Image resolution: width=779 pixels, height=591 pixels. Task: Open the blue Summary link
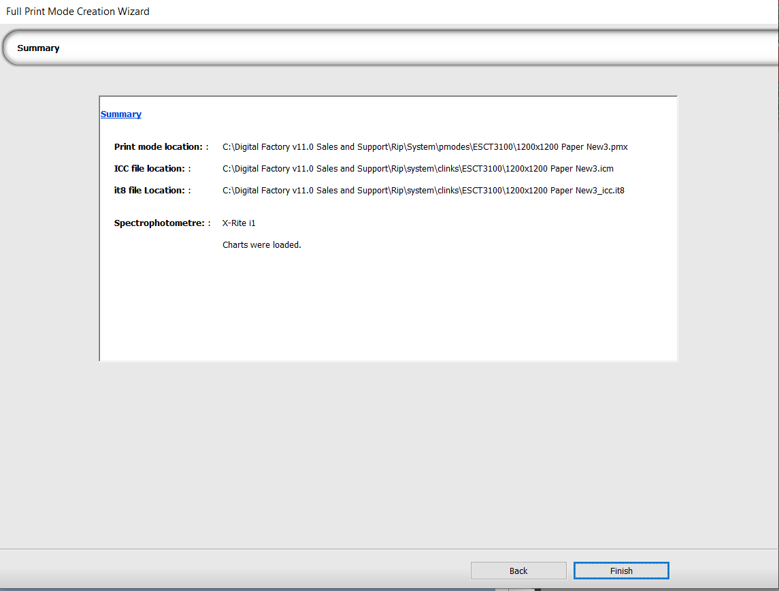click(120, 114)
